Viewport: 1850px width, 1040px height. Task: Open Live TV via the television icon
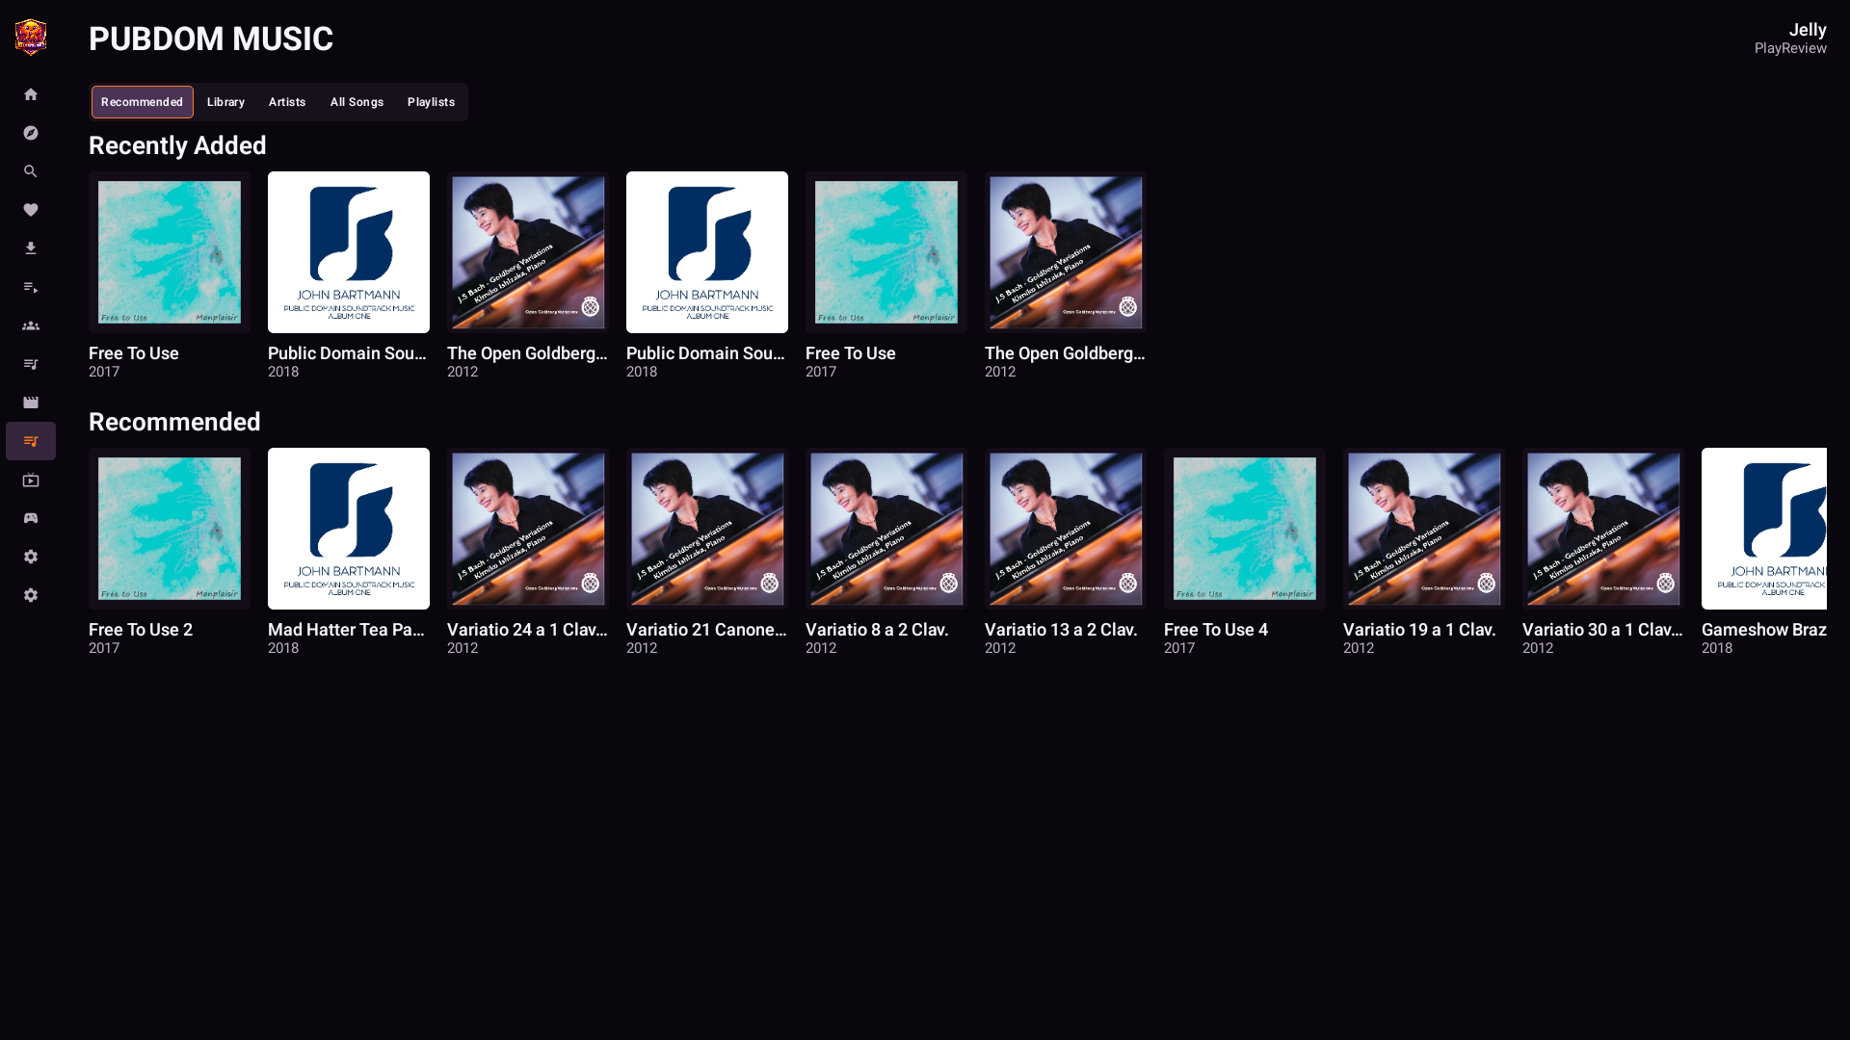(31, 480)
